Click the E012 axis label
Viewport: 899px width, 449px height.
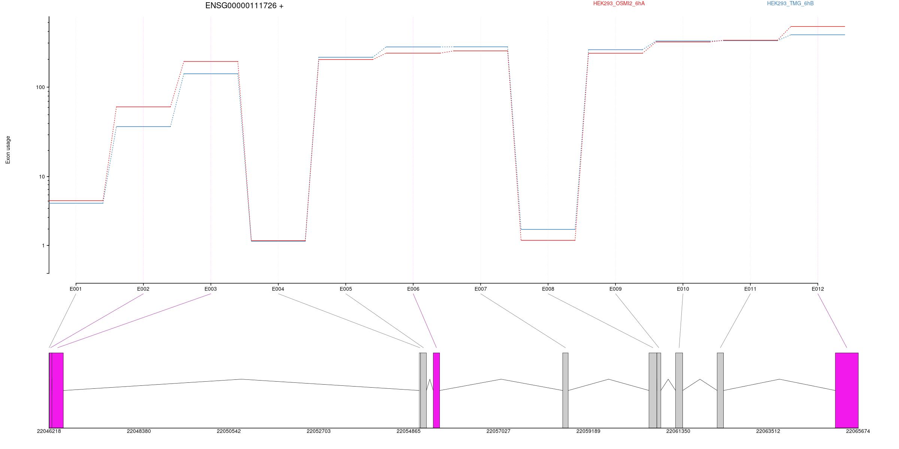point(818,289)
